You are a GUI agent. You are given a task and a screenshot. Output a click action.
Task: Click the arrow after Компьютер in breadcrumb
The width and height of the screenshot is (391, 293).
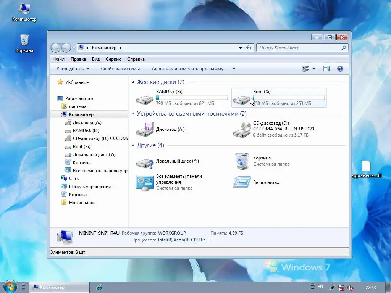pos(121,48)
